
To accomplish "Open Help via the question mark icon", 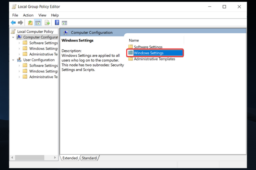I will (57, 22).
